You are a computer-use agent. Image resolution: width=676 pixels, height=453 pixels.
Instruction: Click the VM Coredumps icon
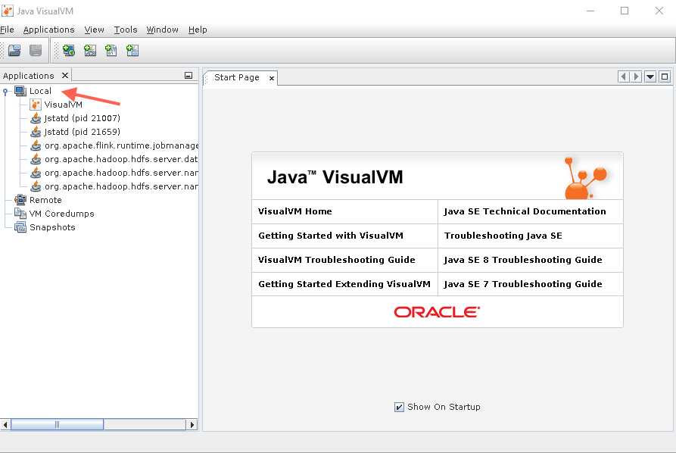20,213
